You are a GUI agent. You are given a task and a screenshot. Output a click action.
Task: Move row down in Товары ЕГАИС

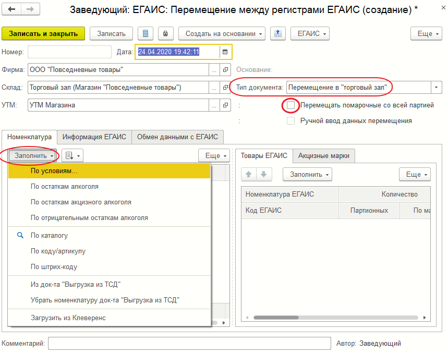[x=264, y=174]
